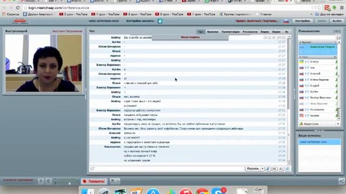Toggle the speaker icon beside microphone
The image size is (346, 194).
(49, 181)
